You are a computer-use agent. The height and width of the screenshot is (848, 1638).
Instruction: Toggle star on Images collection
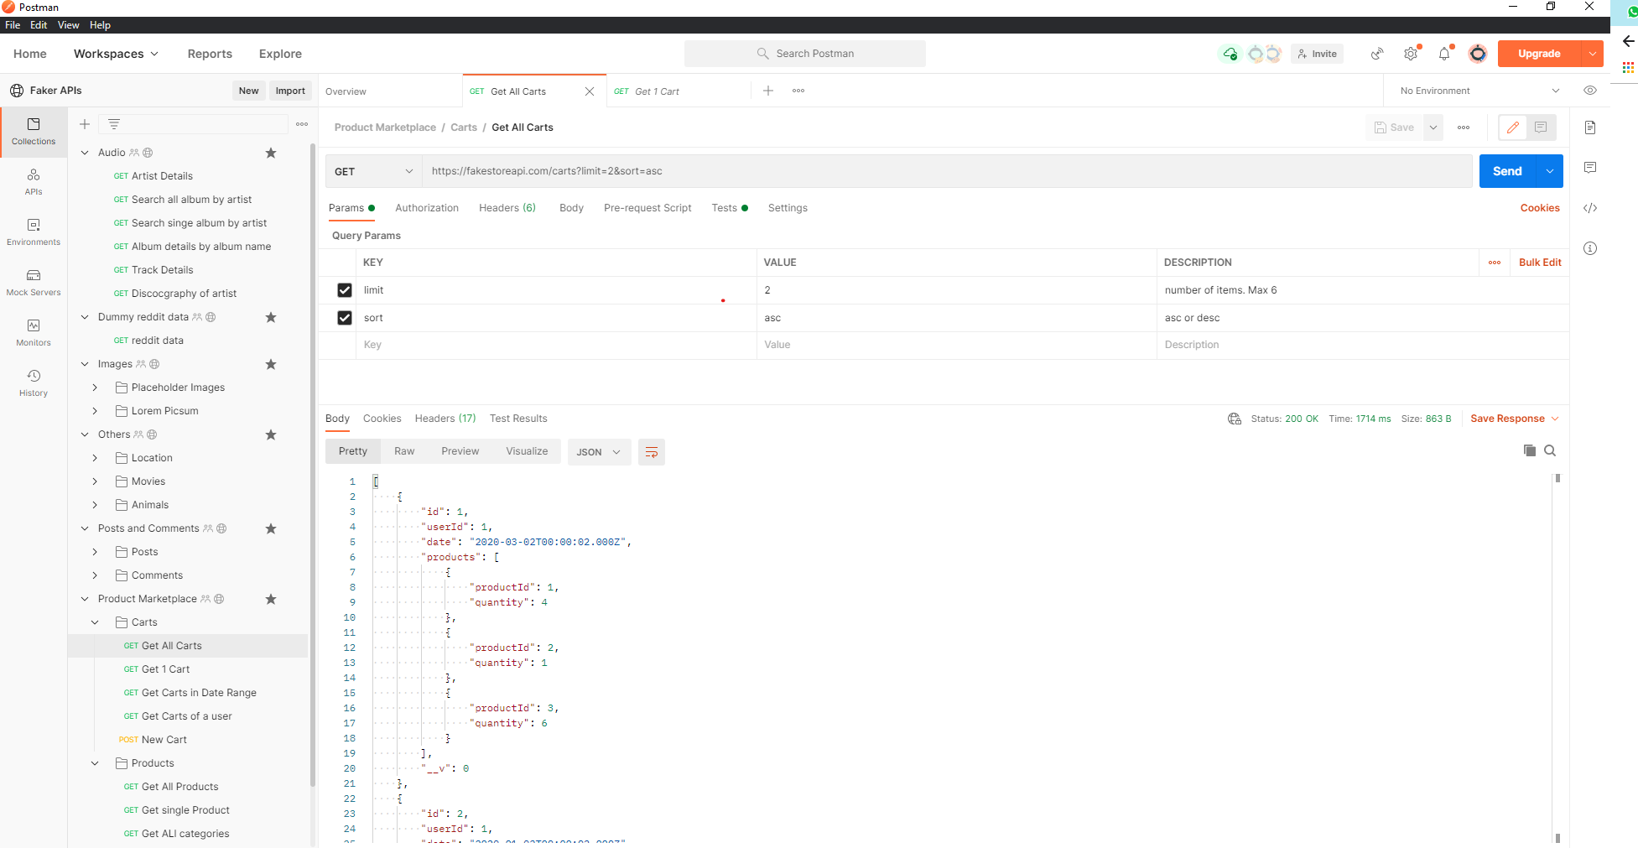click(271, 364)
